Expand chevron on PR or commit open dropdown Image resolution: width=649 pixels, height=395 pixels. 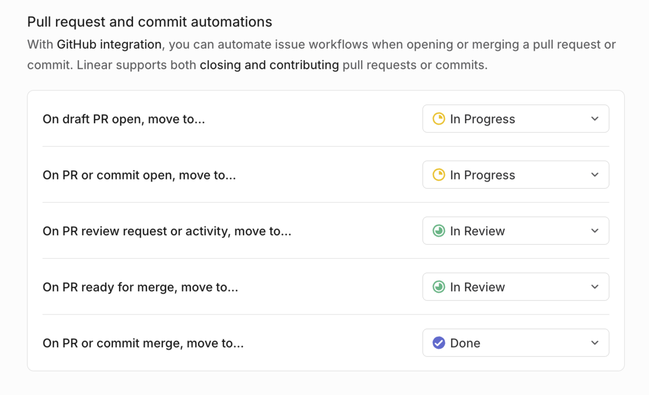coord(595,175)
